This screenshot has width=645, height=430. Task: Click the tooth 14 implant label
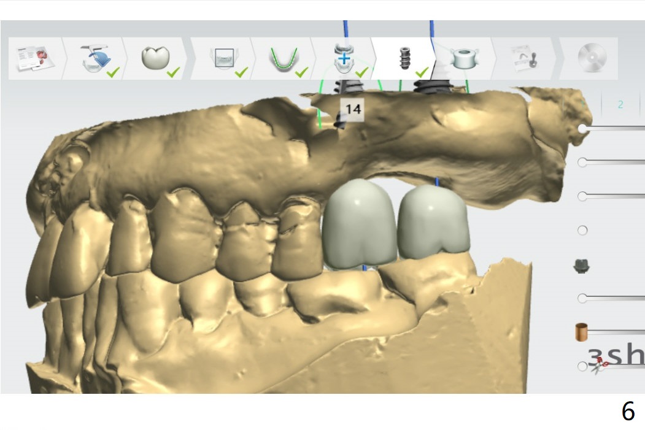[x=352, y=109]
